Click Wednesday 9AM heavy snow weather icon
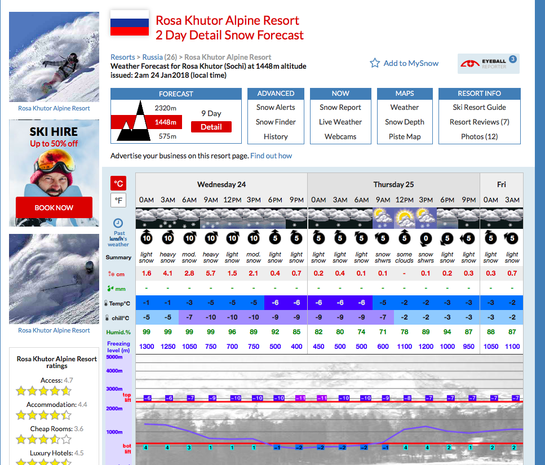The image size is (545, 465). [211, 218]
